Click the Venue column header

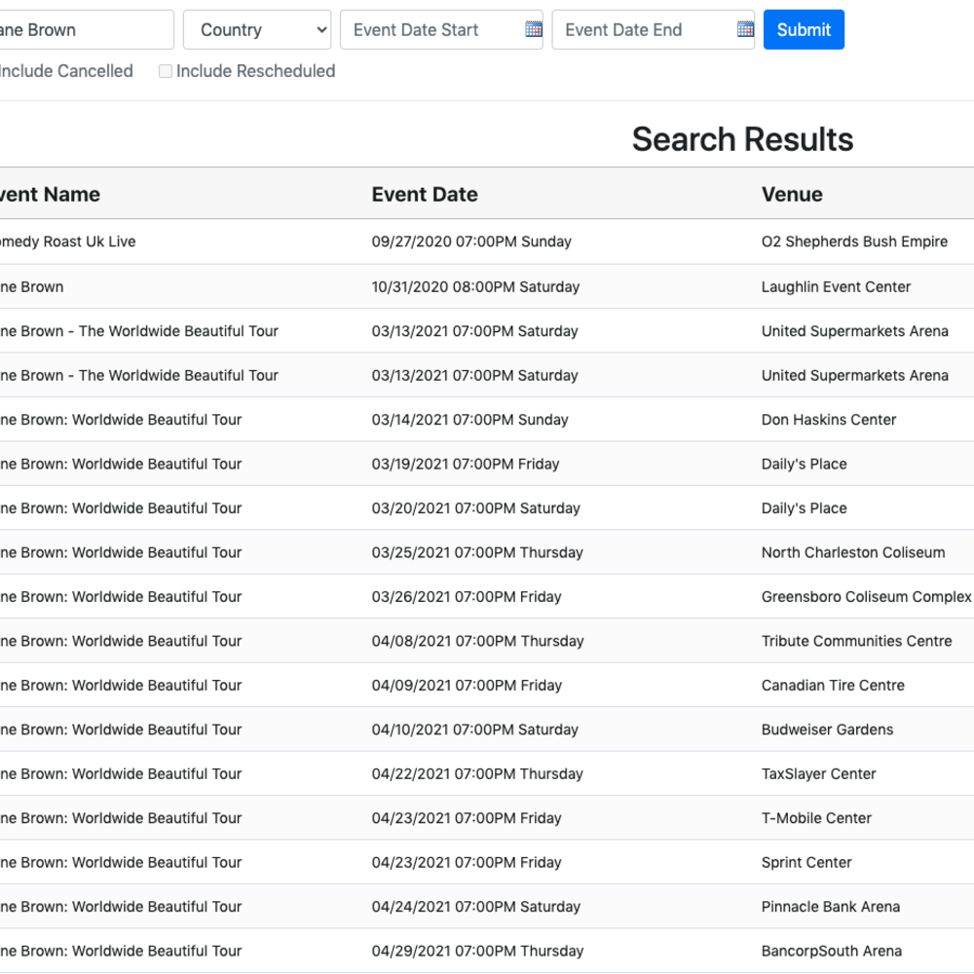tap(792, 194)
